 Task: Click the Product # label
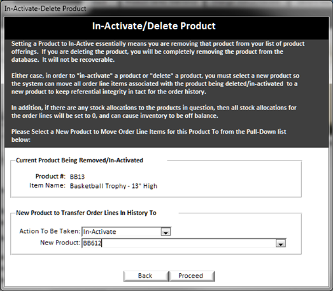click(x=50, y=176)
